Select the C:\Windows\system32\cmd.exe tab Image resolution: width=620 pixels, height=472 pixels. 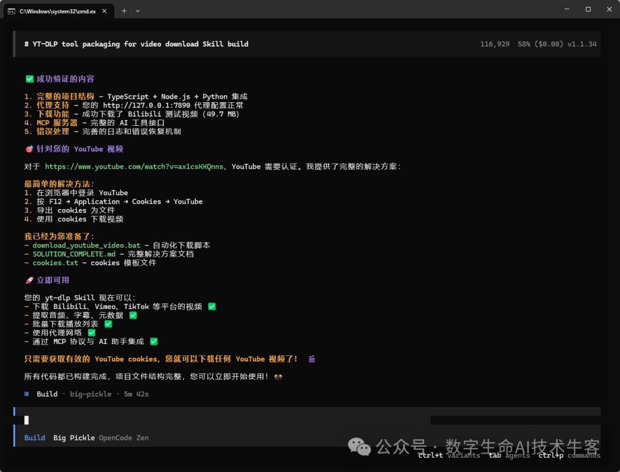(x=59, y=11)
